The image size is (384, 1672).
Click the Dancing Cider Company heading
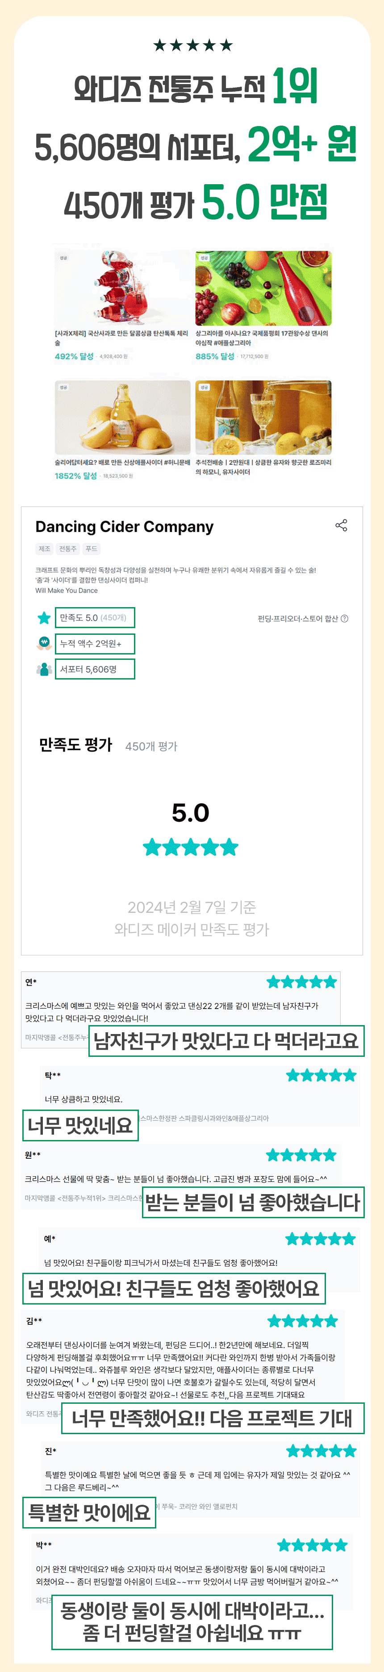click(x=125, y=526)
